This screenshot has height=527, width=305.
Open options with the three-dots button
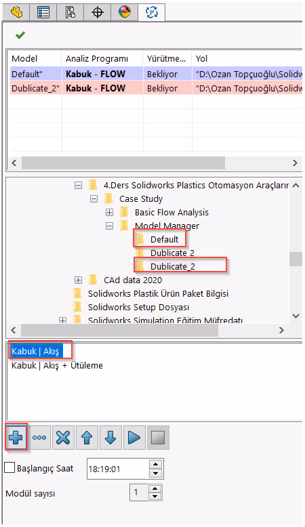click(x=39, y=438)
